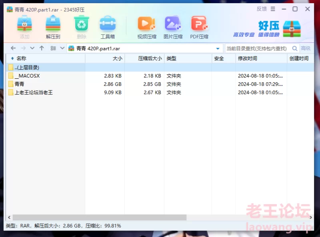320x237 pixels.
Task: Close the 2345好压 window
Action: 307,9
